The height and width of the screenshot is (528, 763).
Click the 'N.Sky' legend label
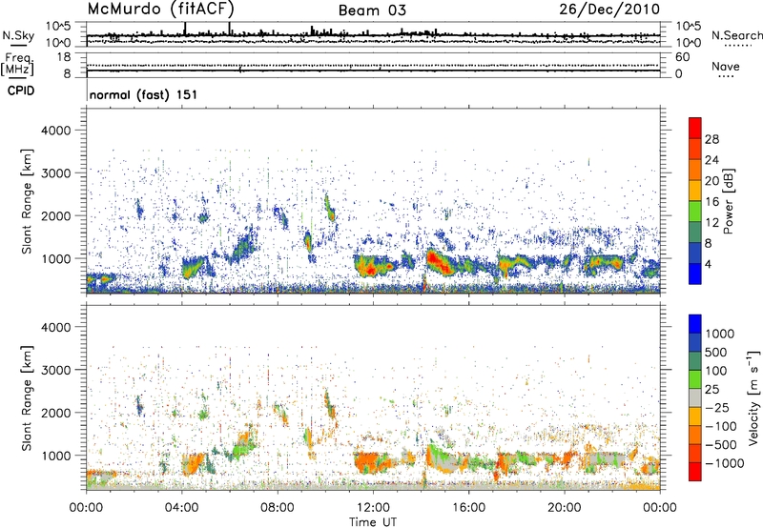[x=18, y=35]
